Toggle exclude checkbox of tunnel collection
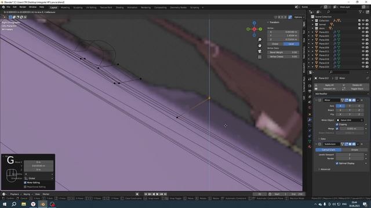The height and width of the screenshot is (208, 371). pos(359,24)
